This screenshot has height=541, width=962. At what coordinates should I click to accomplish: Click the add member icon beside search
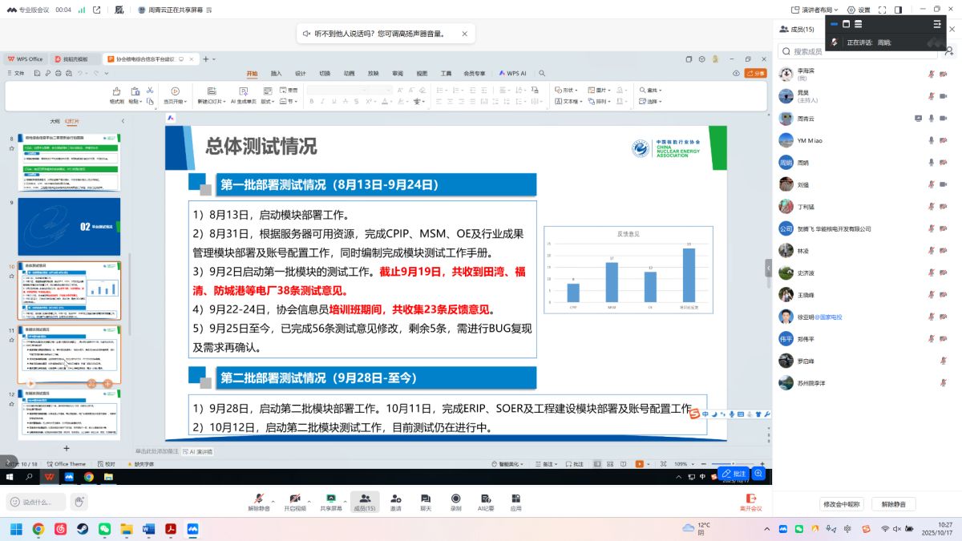pyautogui.click(x=950, y=51)
